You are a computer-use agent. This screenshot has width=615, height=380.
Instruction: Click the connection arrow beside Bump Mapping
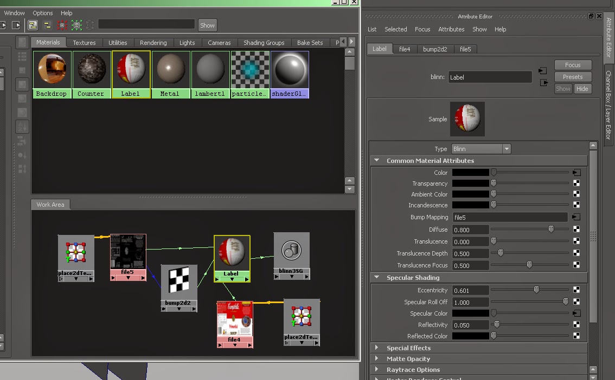(x=576, y=217)
